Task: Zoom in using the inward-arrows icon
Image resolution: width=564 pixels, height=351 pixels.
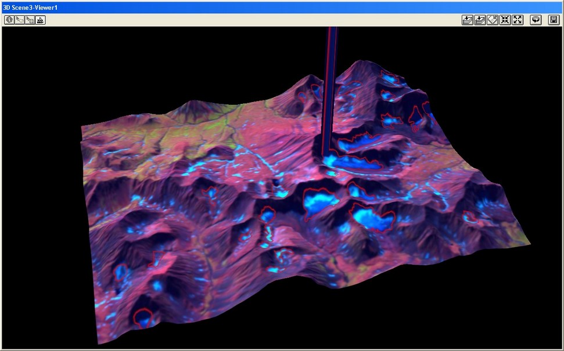Action: [505, 20]
